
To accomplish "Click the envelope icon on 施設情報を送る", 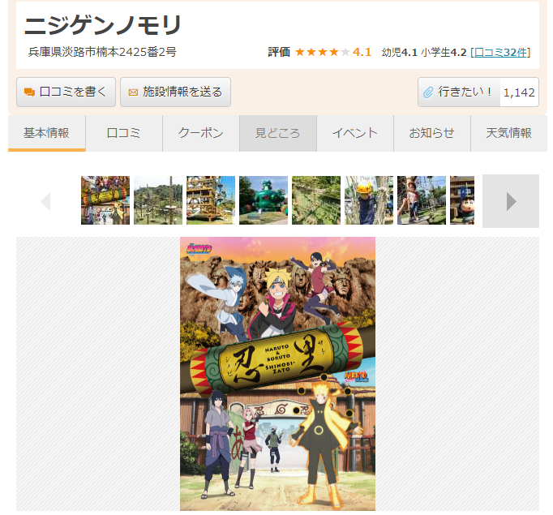I will point(133,92).
